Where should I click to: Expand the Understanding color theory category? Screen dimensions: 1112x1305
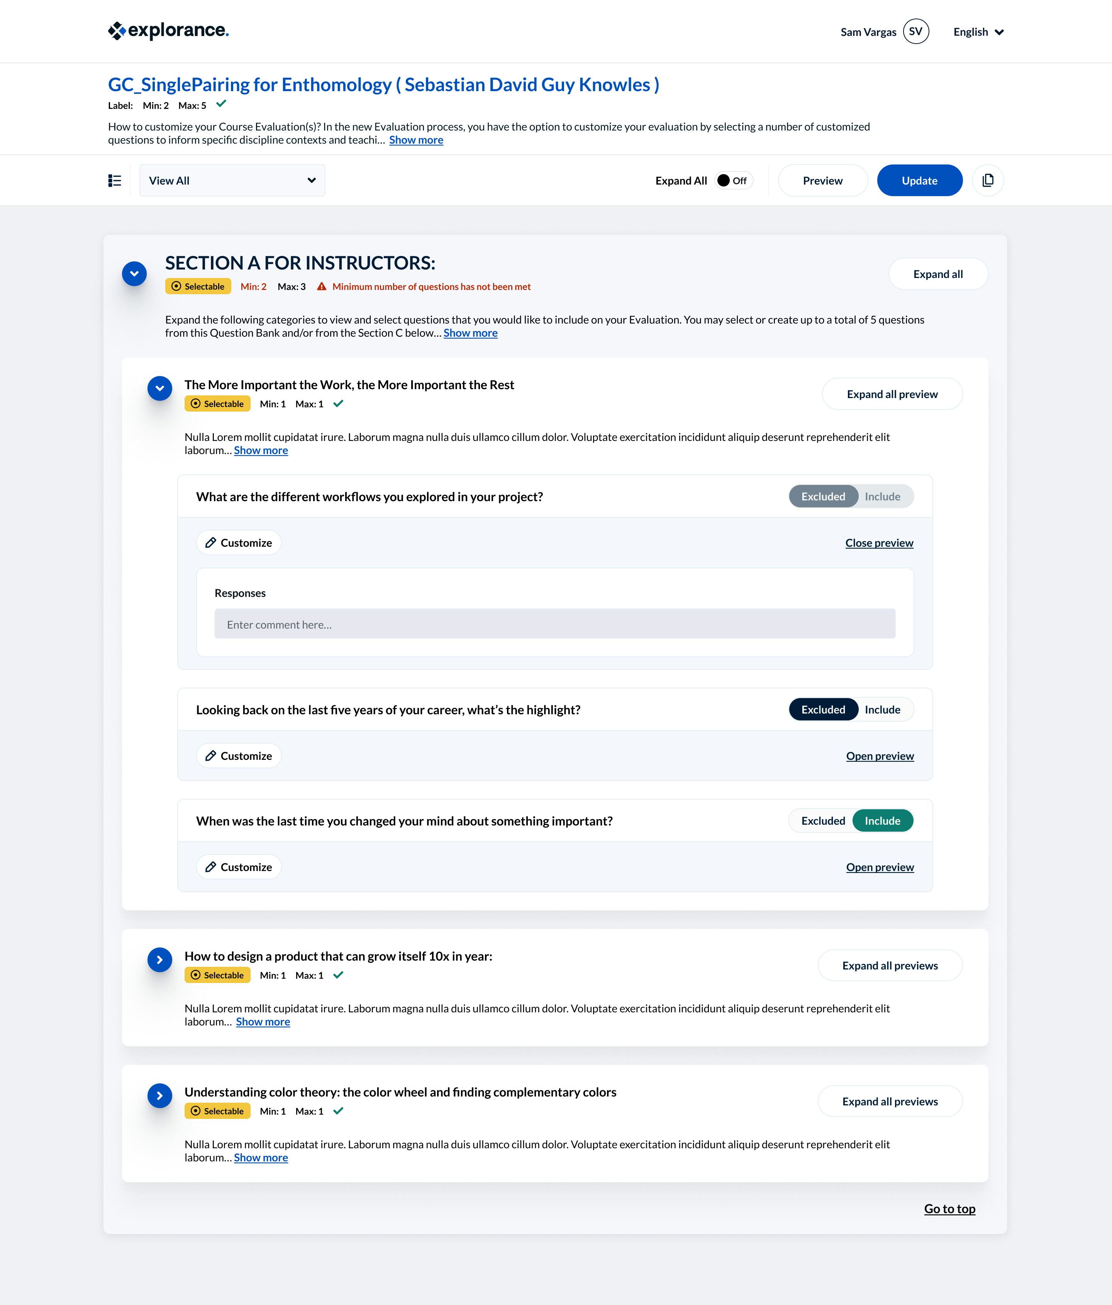160,1096
